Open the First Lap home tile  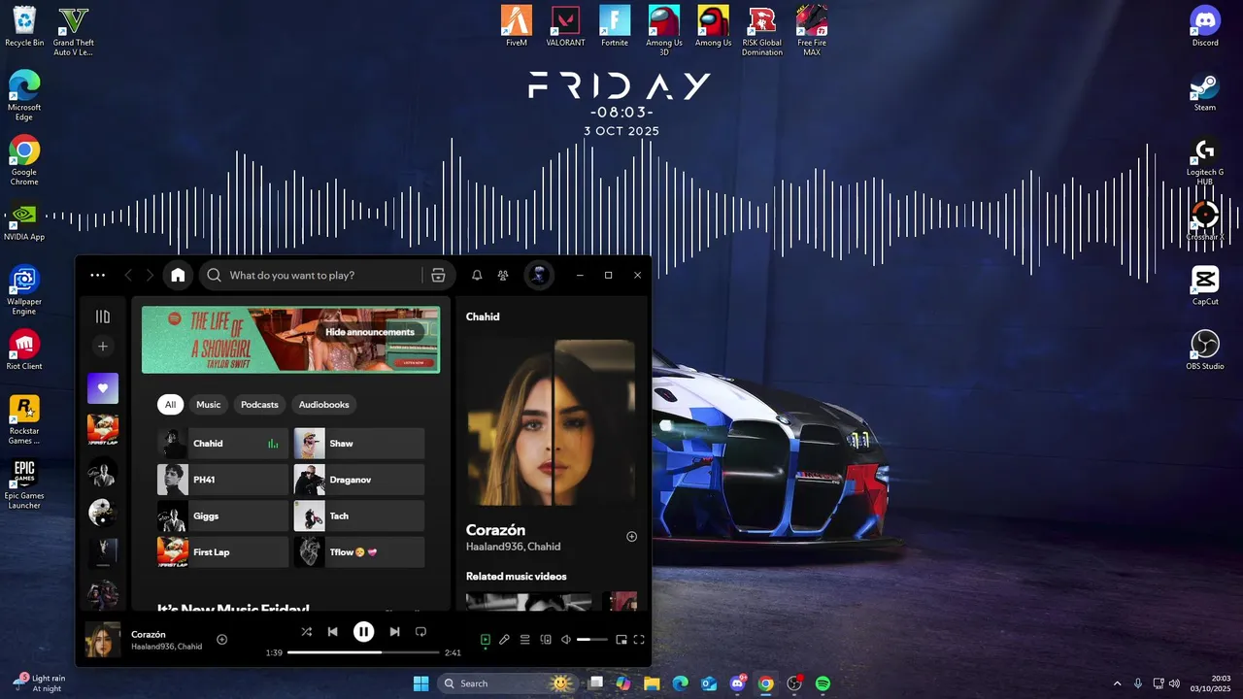pyautogui.click(x=222, y=551)
